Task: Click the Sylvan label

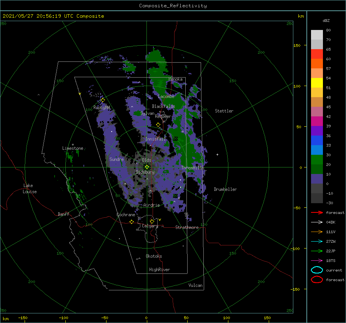Action: (x=147, y=113)
